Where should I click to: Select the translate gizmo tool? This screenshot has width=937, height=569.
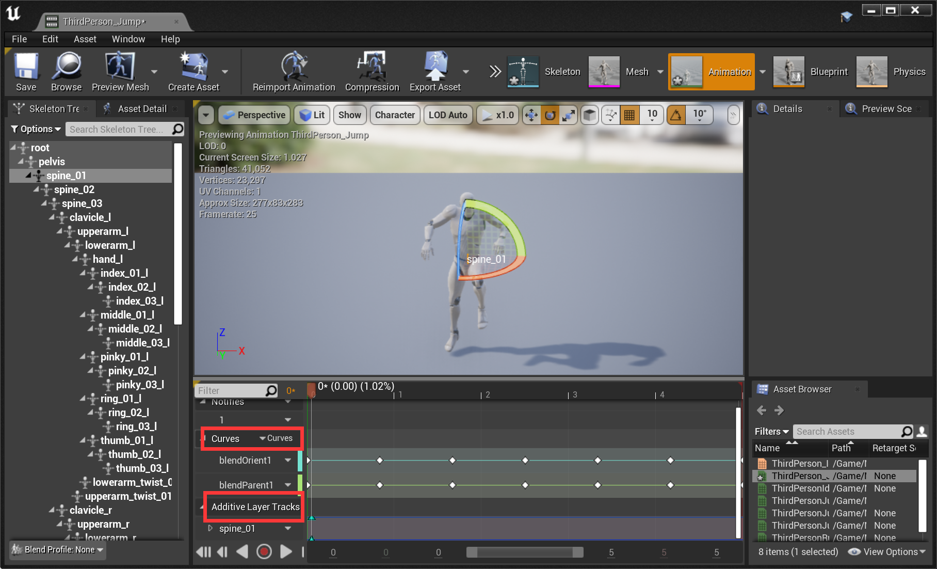click(x=531, y=115)
